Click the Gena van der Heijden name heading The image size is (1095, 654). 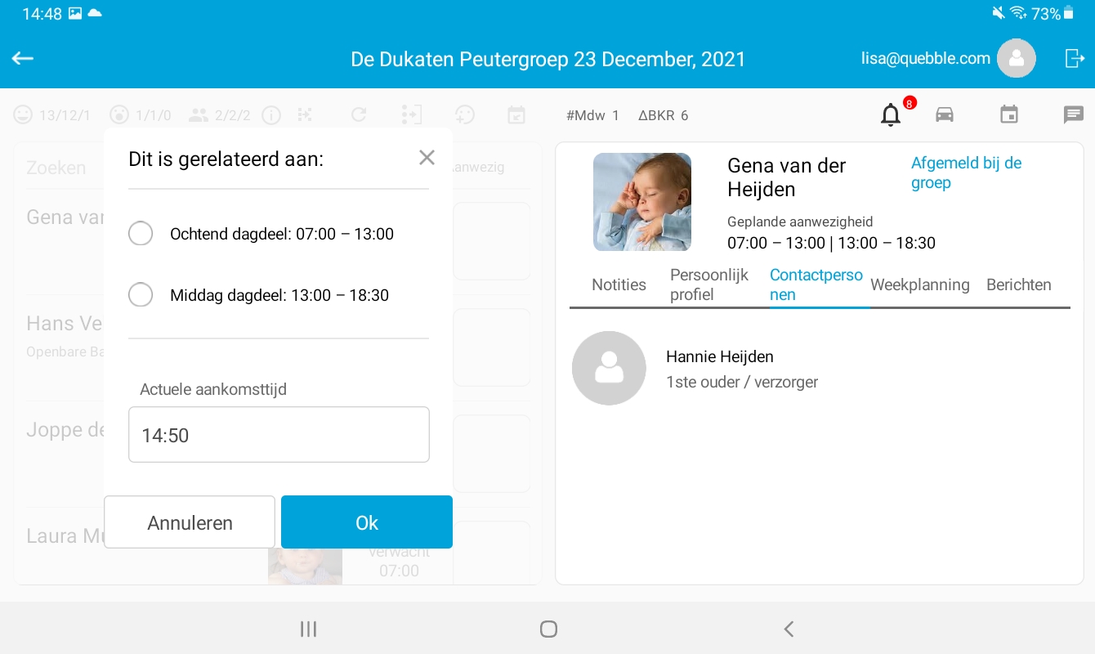click(x=786, y=177)
